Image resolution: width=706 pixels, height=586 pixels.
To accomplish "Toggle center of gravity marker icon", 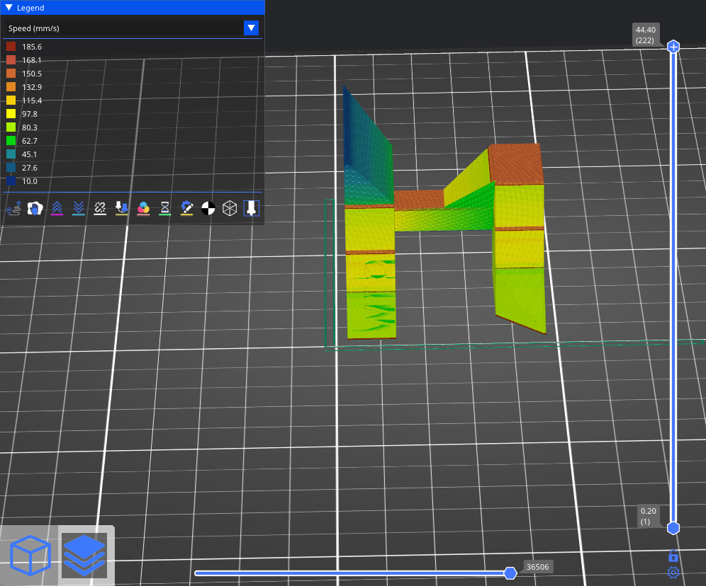I will 208,208.
